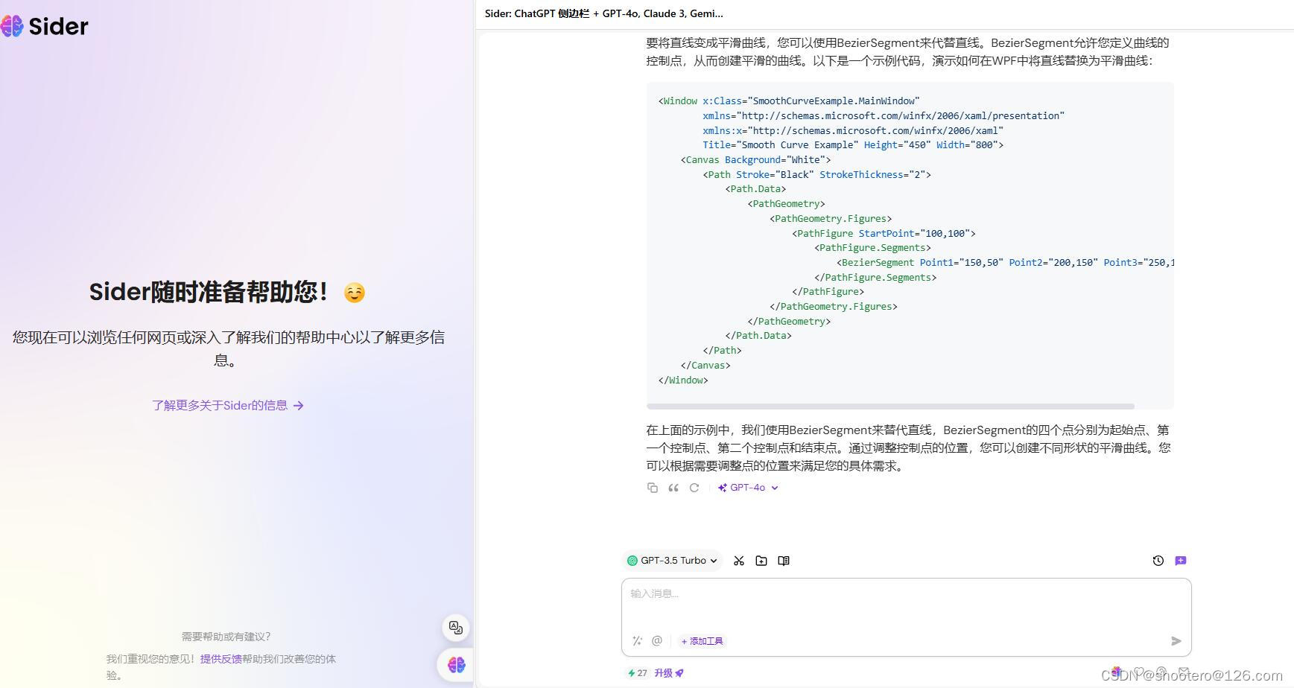This screenshot has height=688, width=1294.
Task: Start a new chat with purple plus icon
Action: (x=1181, y=561)
